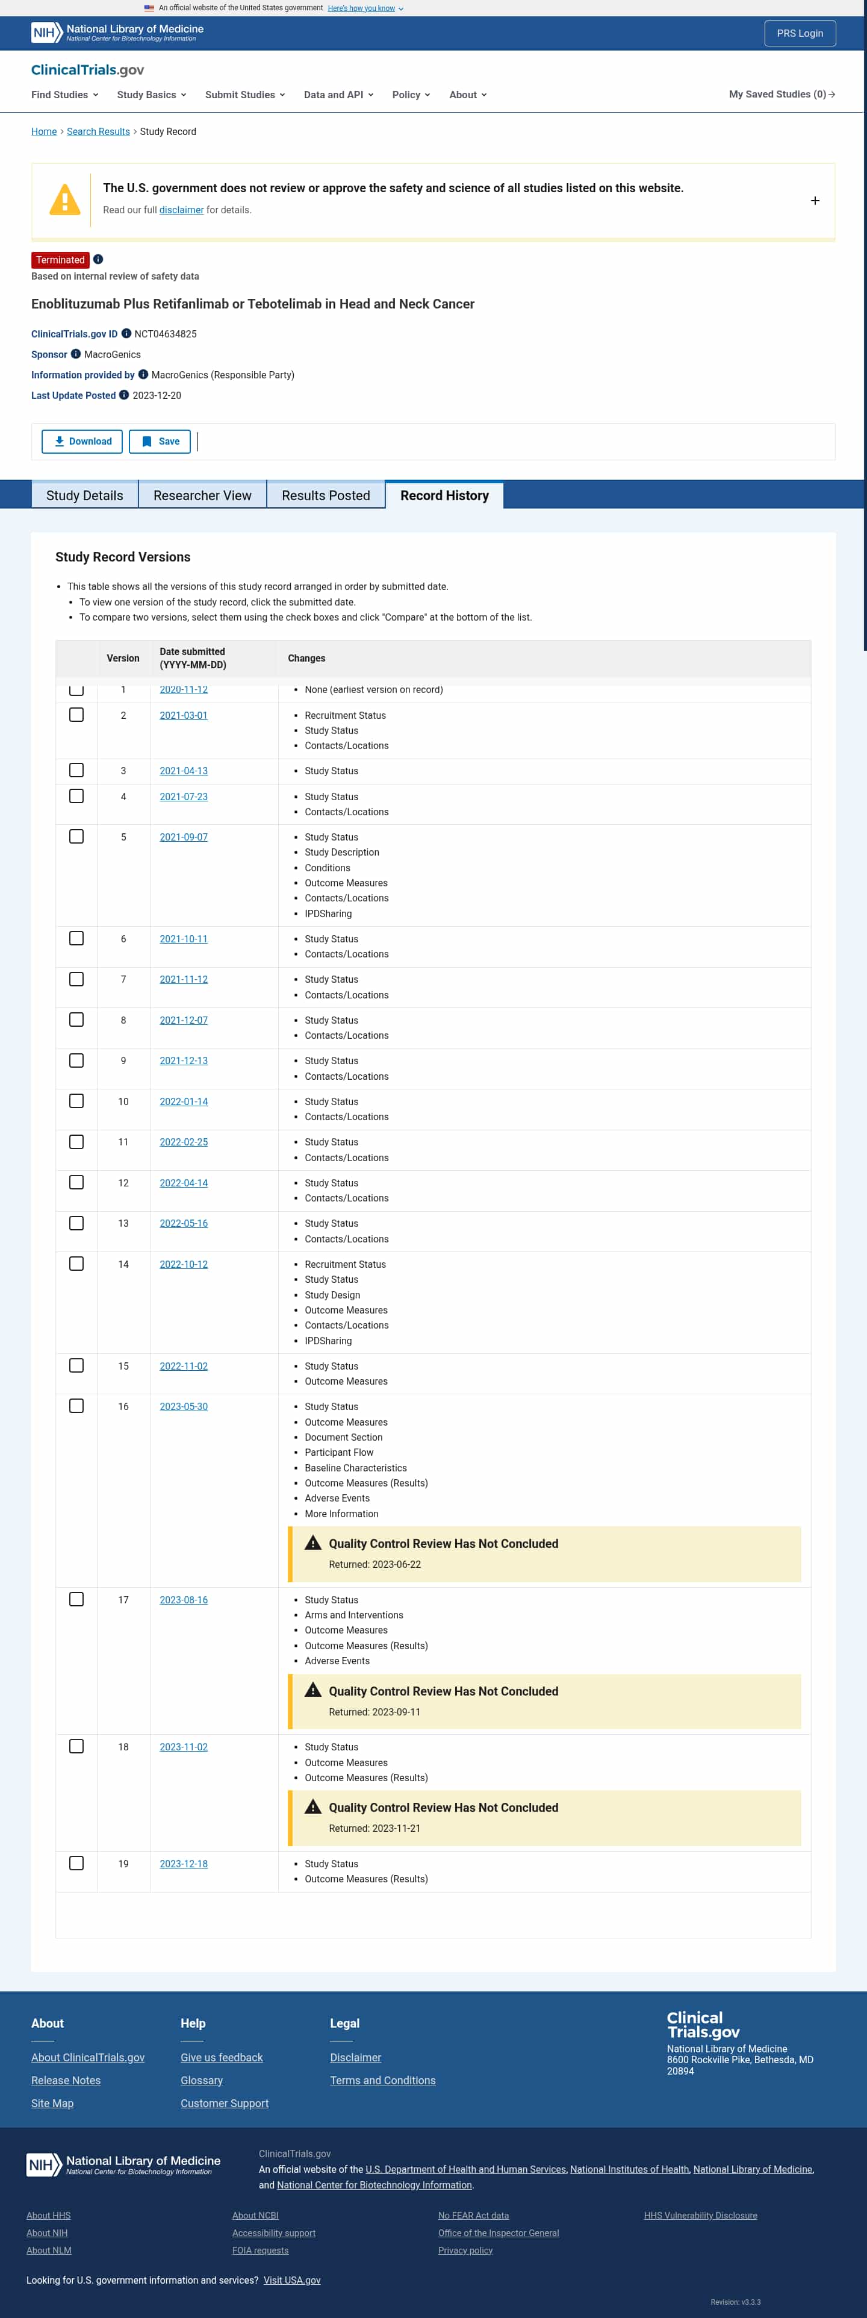
Task: Check the box for version 2
Action: [76, 715]
